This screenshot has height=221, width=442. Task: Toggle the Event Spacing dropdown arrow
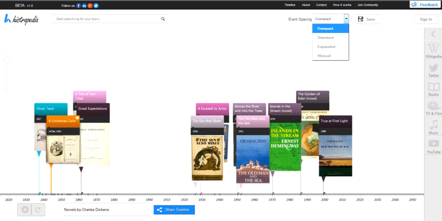pyautogui.click(x=346, y=19)
